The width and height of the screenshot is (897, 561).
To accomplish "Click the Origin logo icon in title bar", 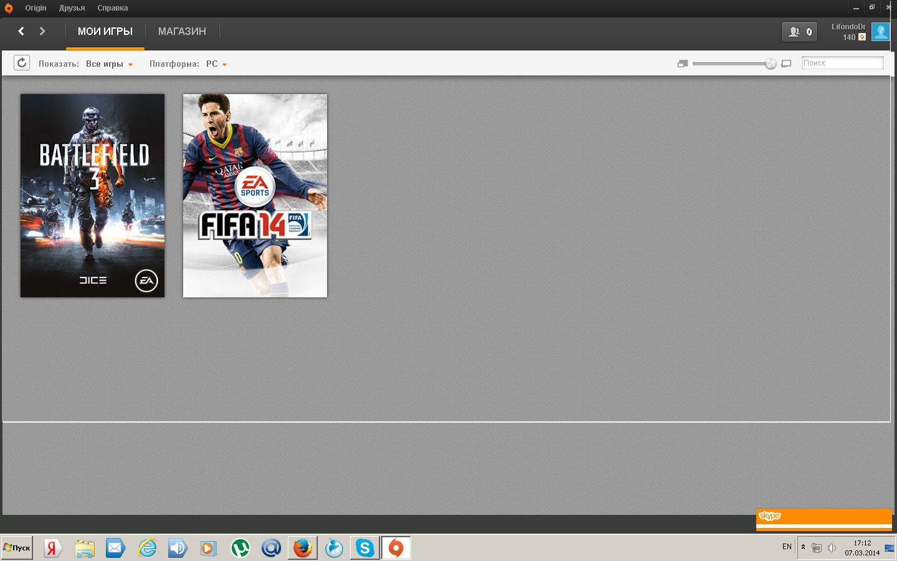I will coord(8,8).
